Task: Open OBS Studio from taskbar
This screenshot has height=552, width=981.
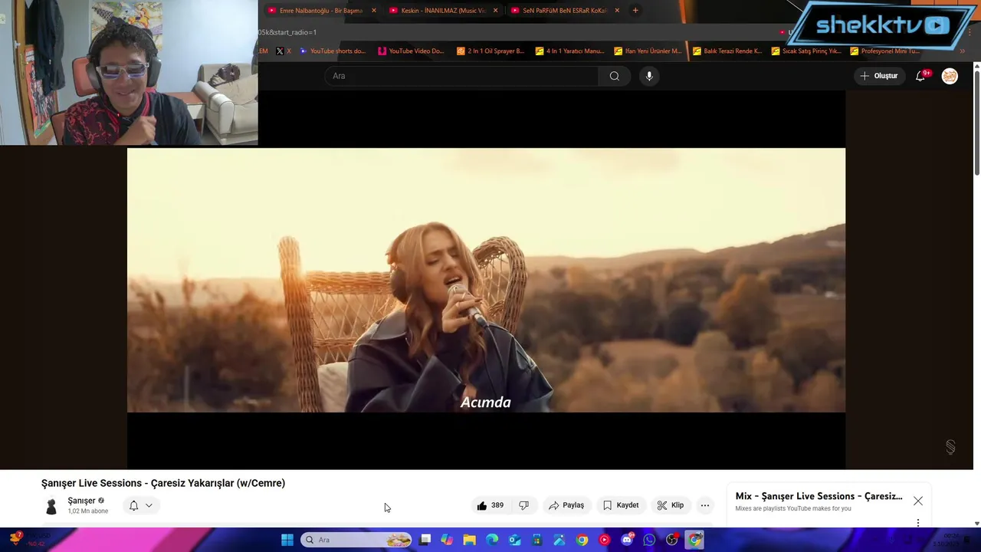Action: (x=672, y=540)
